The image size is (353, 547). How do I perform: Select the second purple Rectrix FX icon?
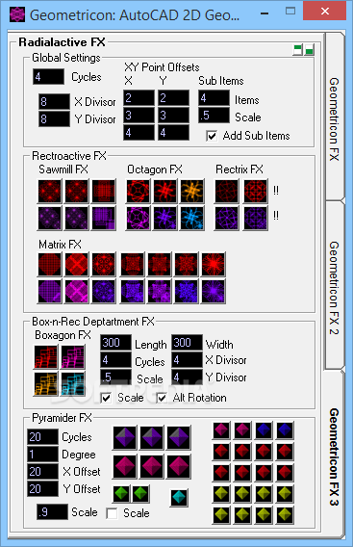(256, 218)
